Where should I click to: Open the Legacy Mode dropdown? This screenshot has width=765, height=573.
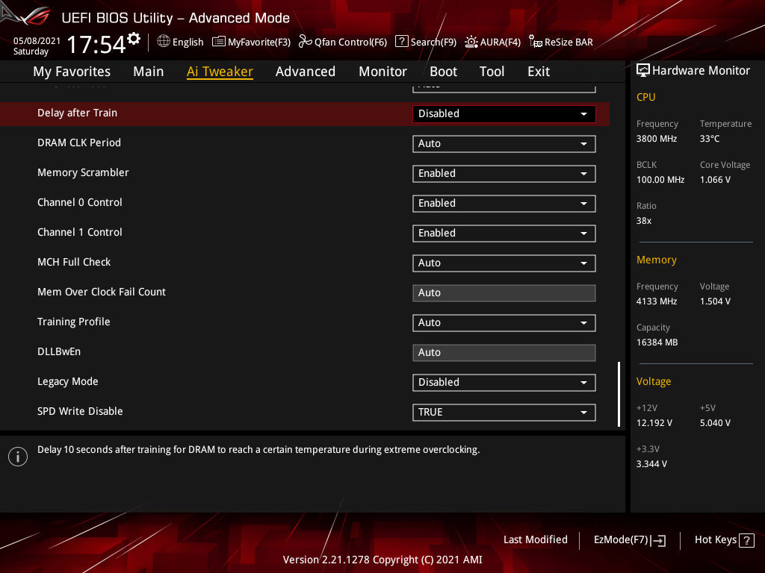(x=504, y=383)
